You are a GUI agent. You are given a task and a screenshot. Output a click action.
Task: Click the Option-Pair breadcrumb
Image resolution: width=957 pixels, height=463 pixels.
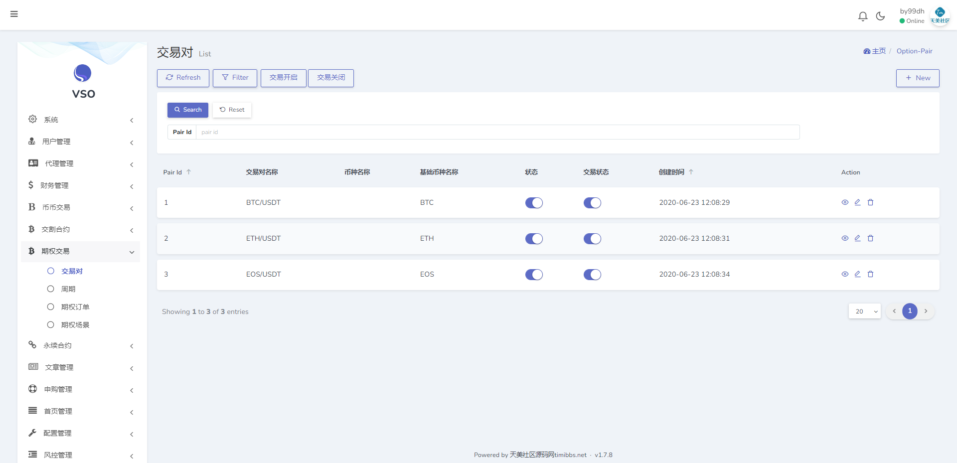(x=914, y=51)
